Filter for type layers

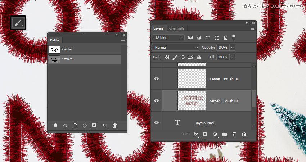coord(208,38)
